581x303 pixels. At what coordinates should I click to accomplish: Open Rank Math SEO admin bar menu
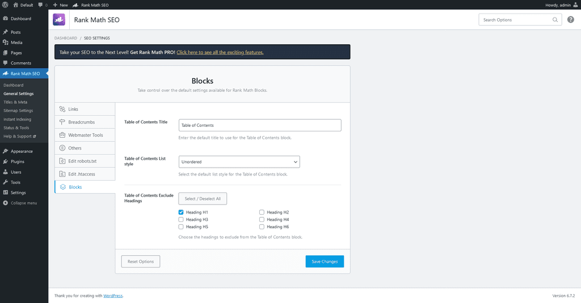pyautogui.click(x=91, y=5)
